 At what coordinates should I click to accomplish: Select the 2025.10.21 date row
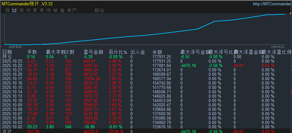point(12,70)
